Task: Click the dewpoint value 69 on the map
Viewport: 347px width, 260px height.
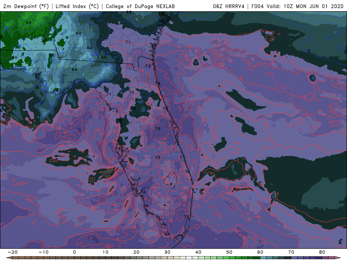Action: (133, 109)
